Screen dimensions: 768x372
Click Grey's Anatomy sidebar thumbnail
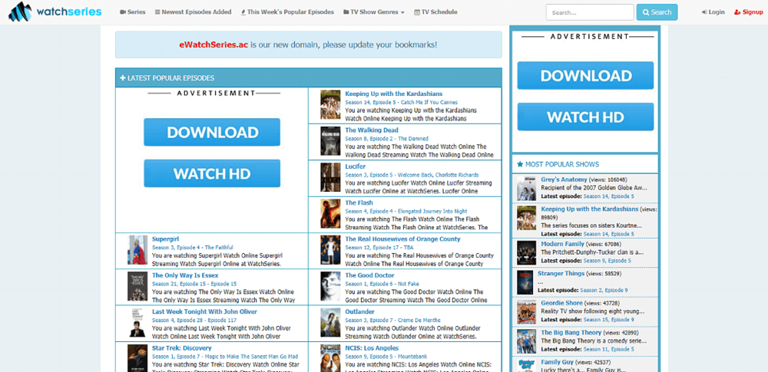coord(527,189)
